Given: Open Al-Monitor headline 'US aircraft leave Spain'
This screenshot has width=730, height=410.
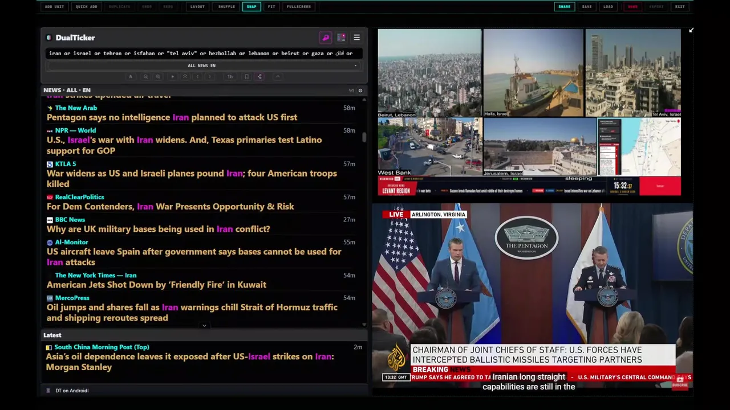Looking at the screenshot, I should tap(194, 257).
